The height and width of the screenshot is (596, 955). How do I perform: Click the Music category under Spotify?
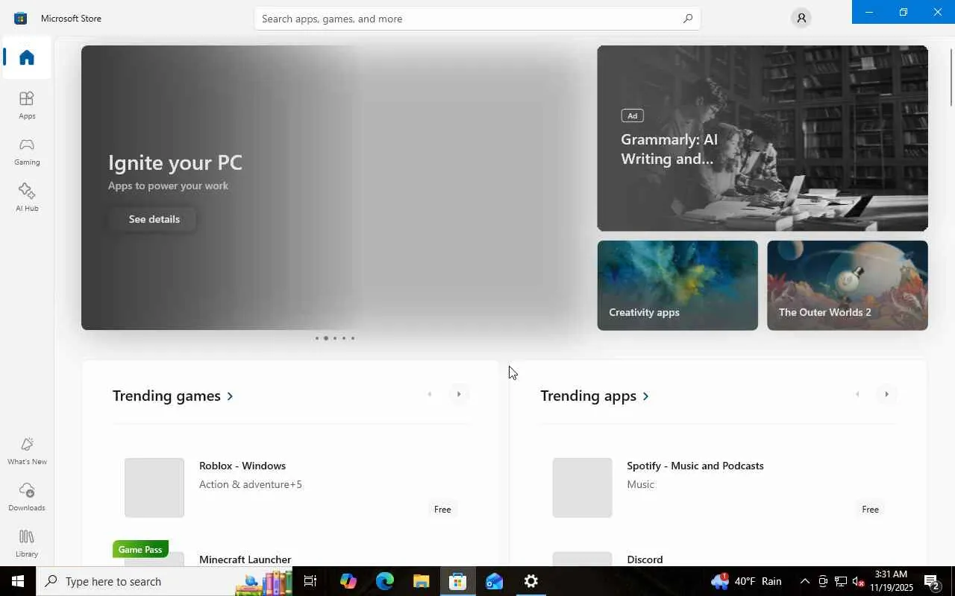click(x=640, y=484)
